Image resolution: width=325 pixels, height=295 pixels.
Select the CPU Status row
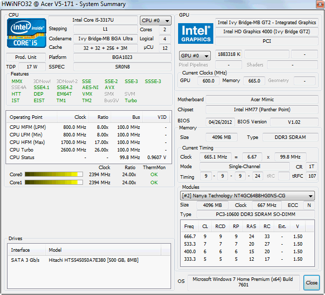(x=88, y=158)
